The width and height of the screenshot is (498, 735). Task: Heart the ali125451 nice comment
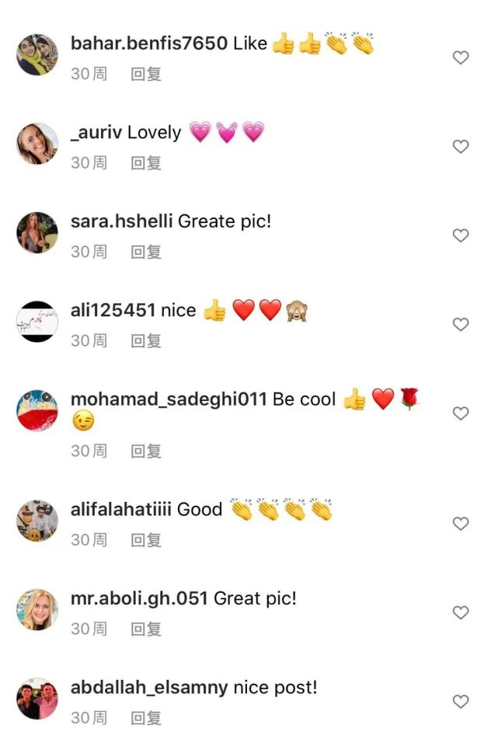pyautogui.click(x=461, y=324)
